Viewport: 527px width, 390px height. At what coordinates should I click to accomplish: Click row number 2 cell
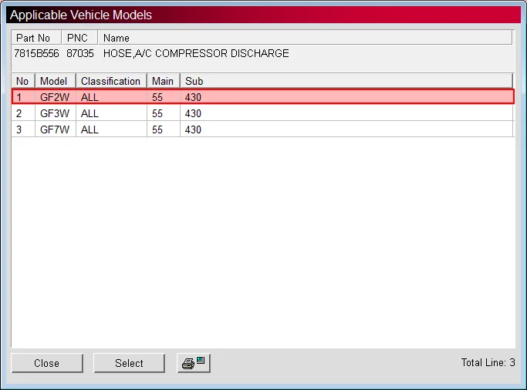(23, 113)
